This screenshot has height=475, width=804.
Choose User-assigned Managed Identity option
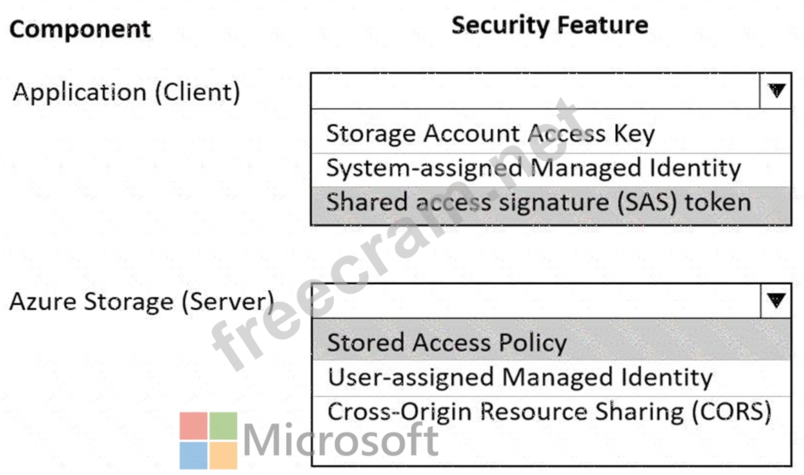pyautogui.click(x=551, y=378)
